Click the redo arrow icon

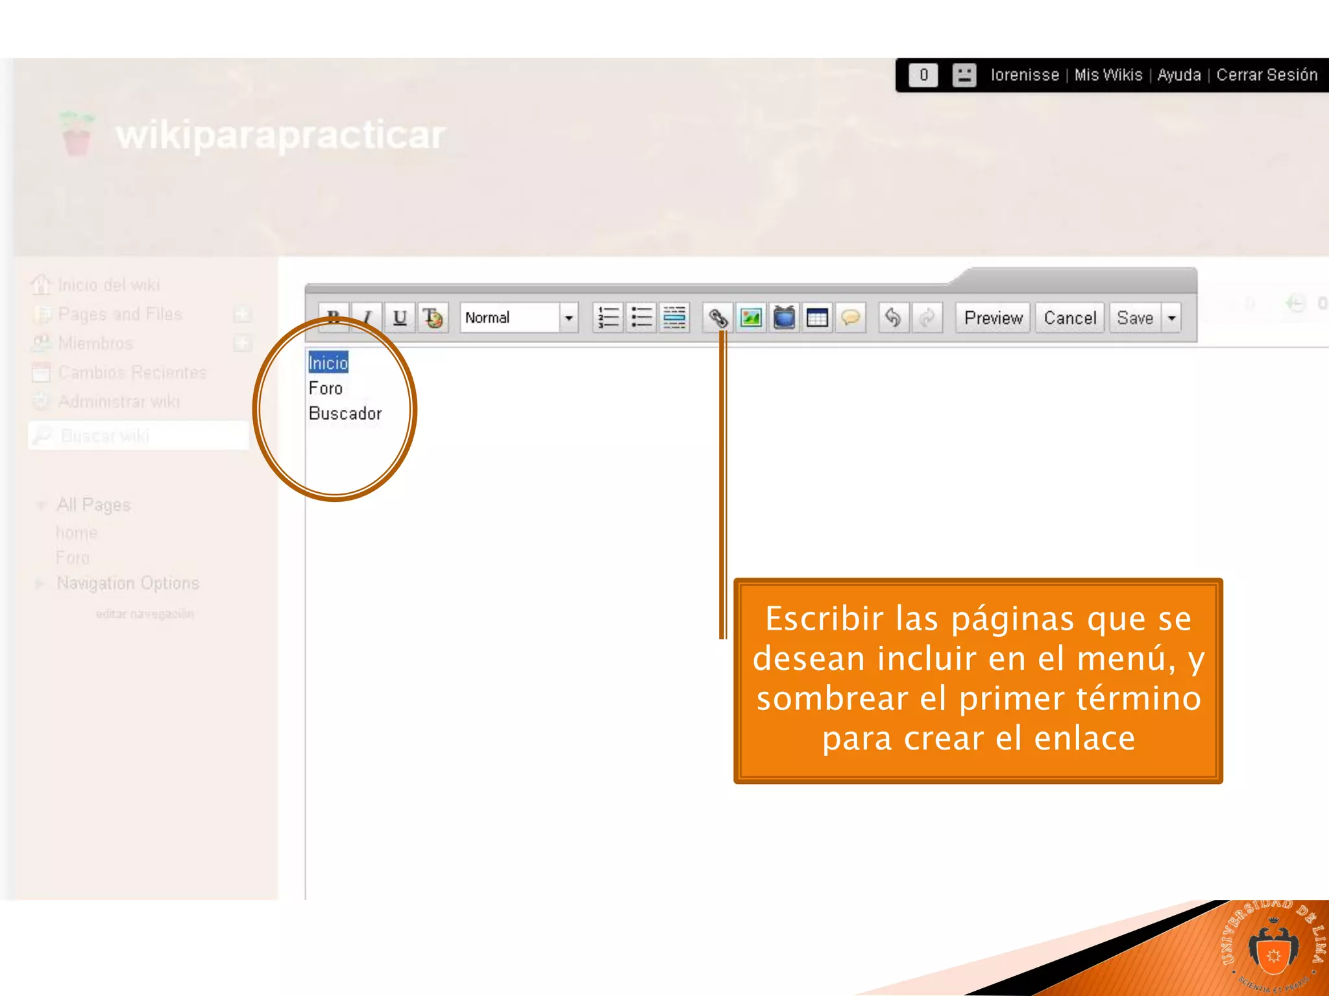pyautogui.click(x=927, y=318)
